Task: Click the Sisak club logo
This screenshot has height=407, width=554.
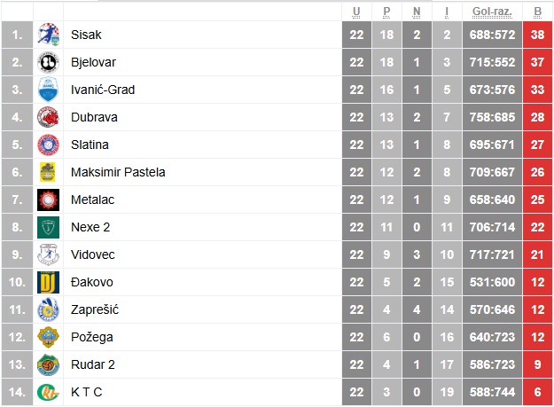Action: (48, 35)
